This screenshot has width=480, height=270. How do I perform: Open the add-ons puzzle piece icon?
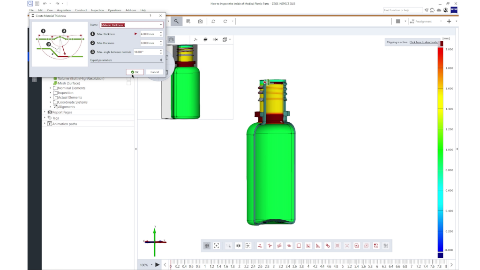pyautogui.click(x=432, y=10)
